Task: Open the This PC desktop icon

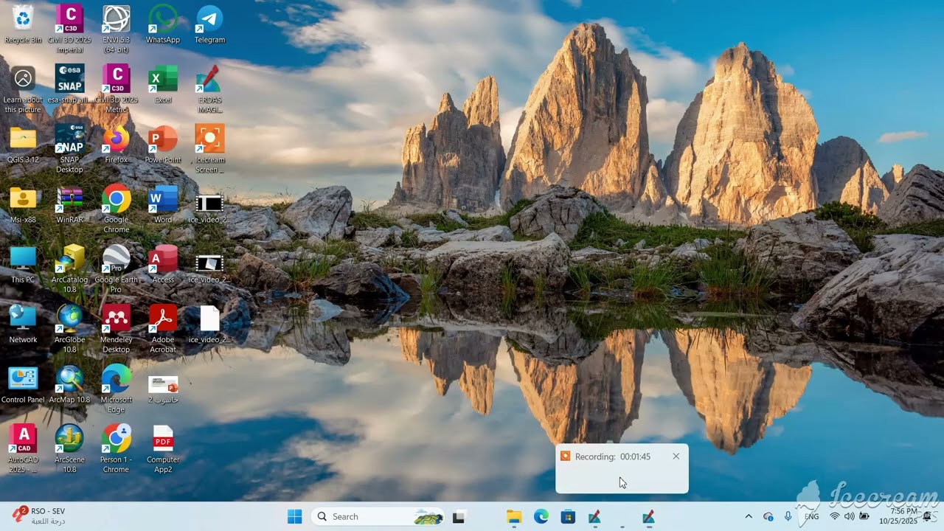Action: [x=23, y=264]
